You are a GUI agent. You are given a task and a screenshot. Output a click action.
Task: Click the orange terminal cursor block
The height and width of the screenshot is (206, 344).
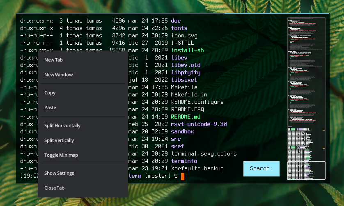pyautogui.click(x=183, y=176)
